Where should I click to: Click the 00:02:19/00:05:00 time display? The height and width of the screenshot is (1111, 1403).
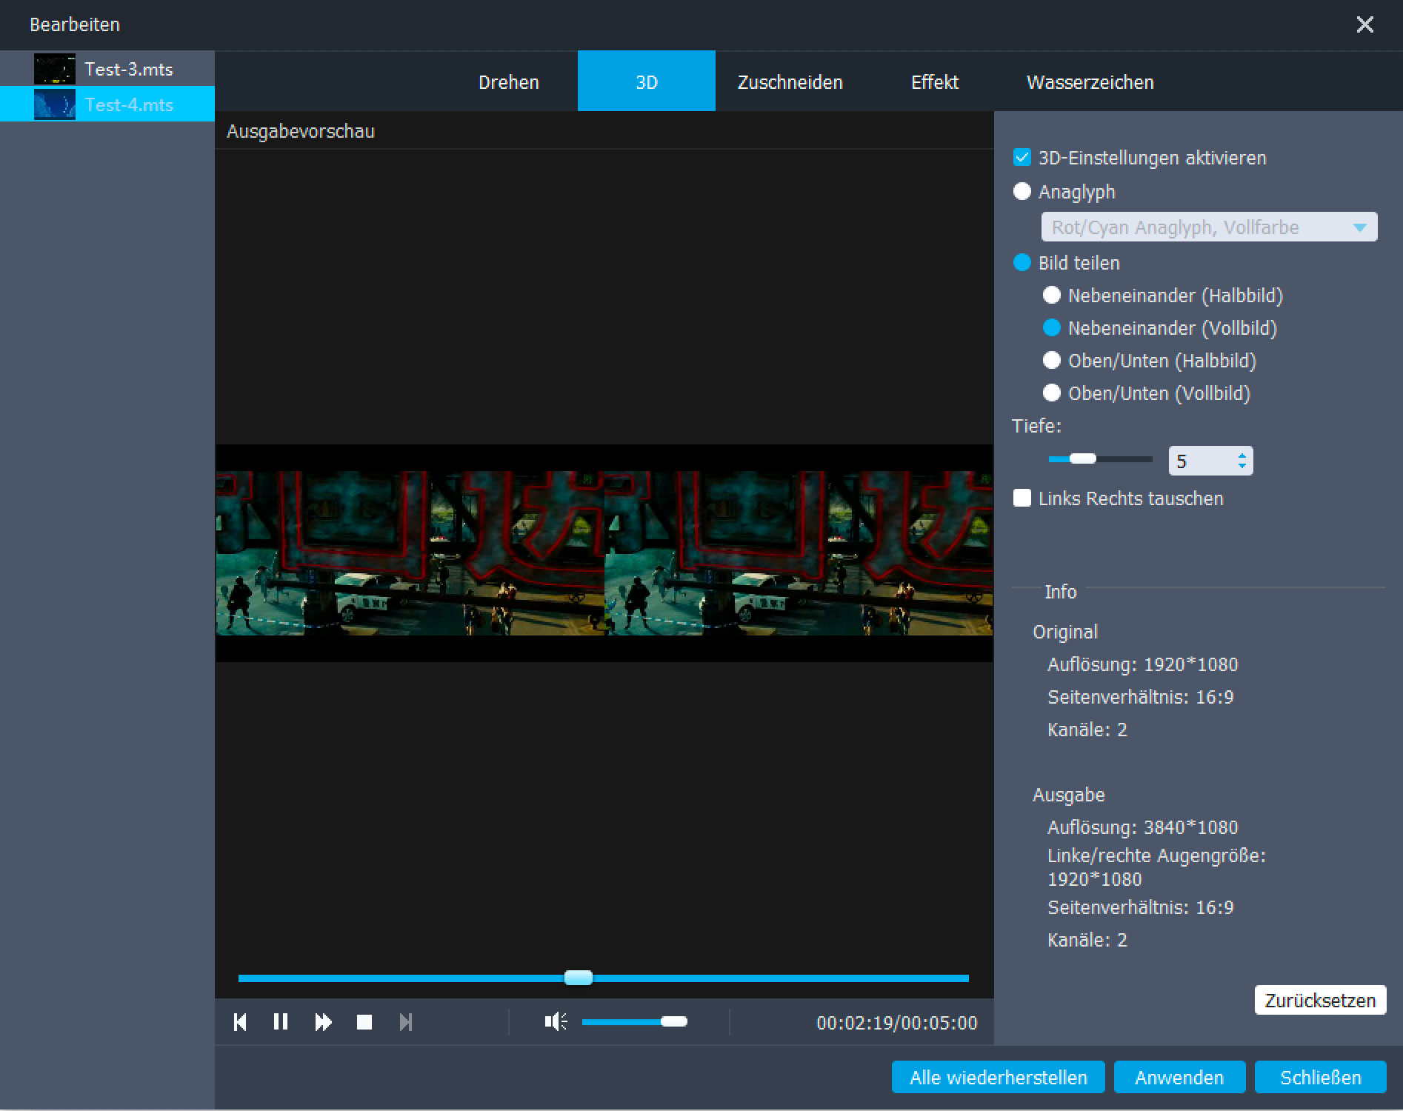coord(897,1023)
